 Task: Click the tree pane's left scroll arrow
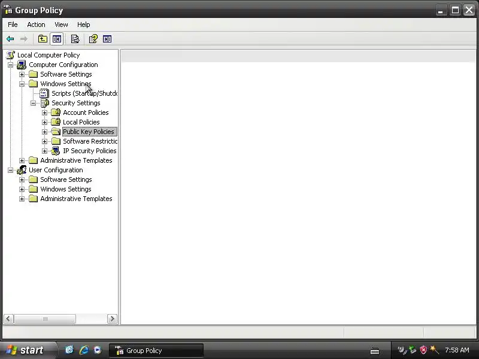[x=8, y=319]
